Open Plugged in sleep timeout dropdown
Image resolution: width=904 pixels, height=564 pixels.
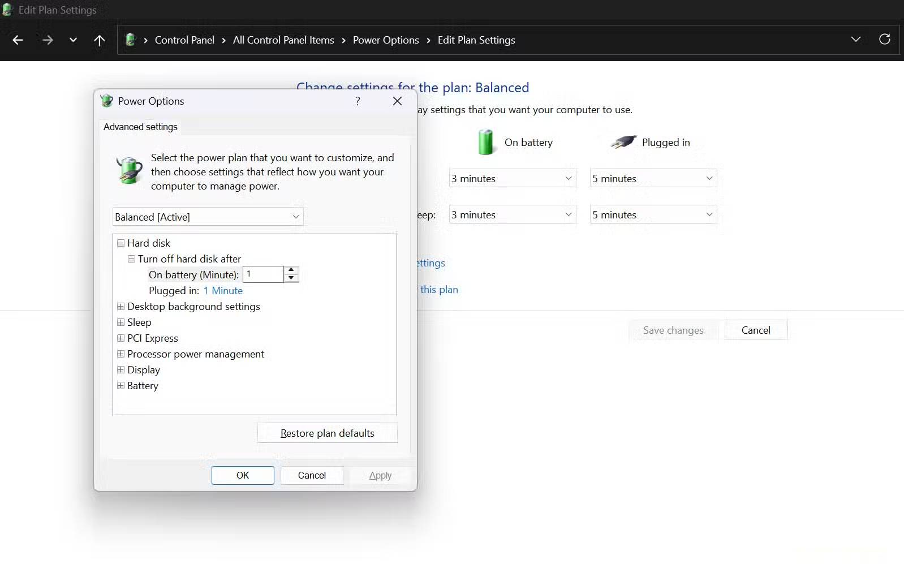[653, 215]
